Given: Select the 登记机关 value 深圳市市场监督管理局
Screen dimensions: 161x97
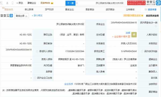Looking at the screenshot, I should tap(21, 65).
